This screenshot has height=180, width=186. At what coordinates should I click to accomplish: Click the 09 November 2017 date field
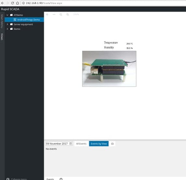[59, 144]
